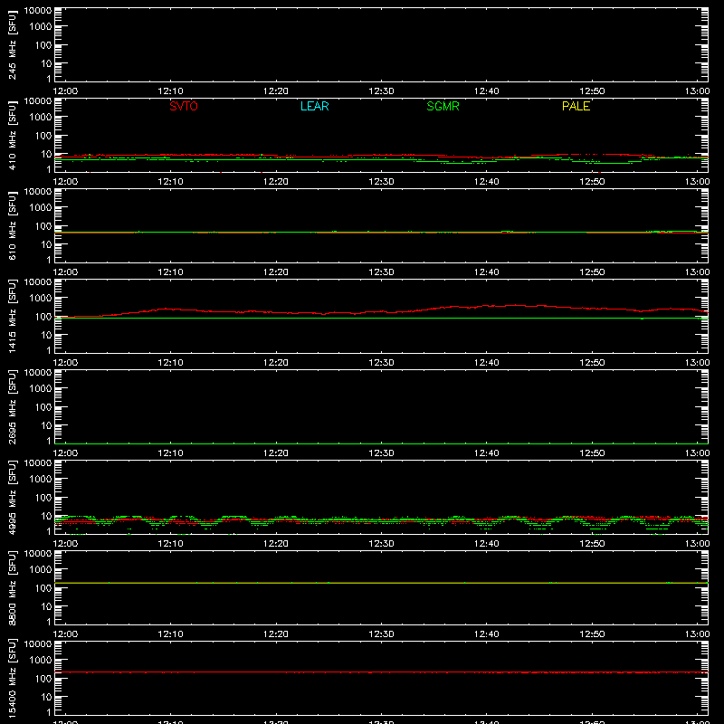This screenshot has height=724, width=724.
Task: Click the 12:00 tick under the 245 MHz panel
Action: click(65, 91)
